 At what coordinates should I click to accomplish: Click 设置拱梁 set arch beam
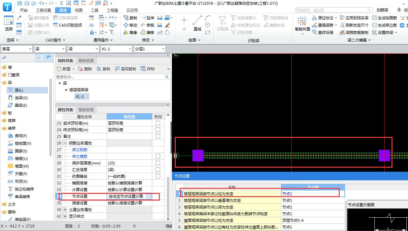click(384, 32)
